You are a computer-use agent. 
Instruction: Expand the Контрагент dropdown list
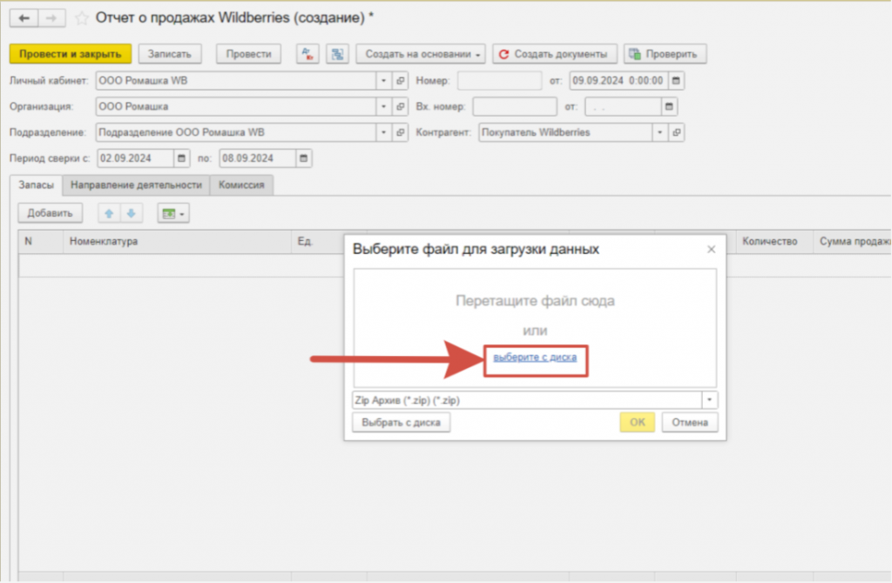click(x=660, y=133)
